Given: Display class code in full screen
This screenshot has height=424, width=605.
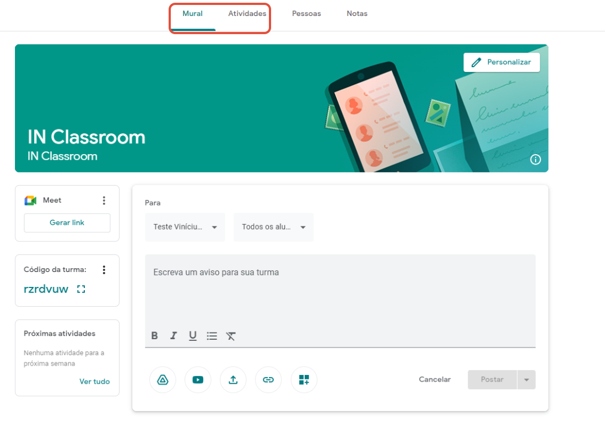Looking at the screenshot, I should (x=81, y=289).
